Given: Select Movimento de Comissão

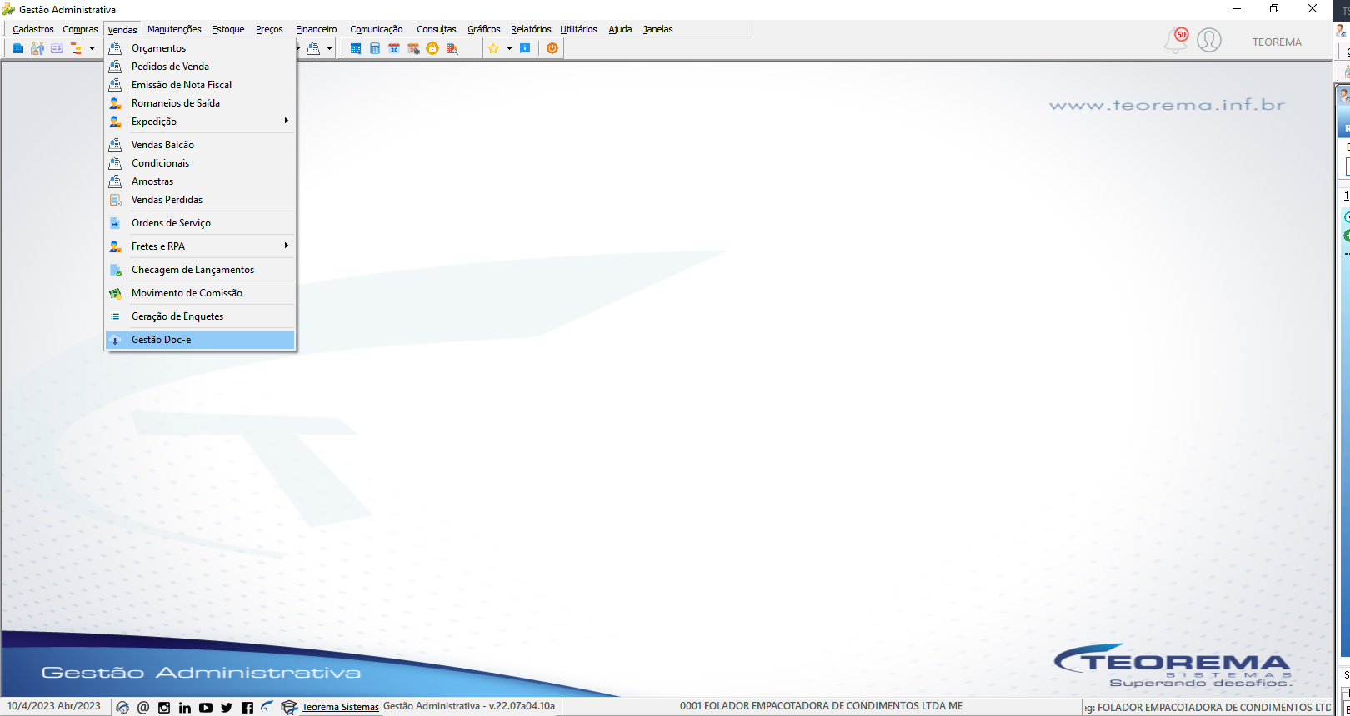Looking at the screenshot, I should pyautogui.click(x=200, y=293).
